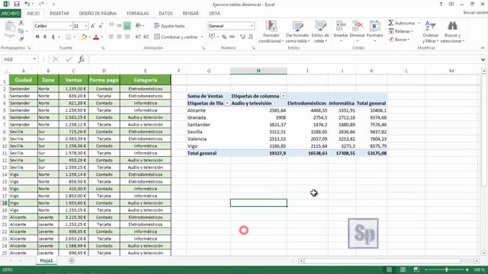Click Iniciar sesión link

[x=475, y=12]
